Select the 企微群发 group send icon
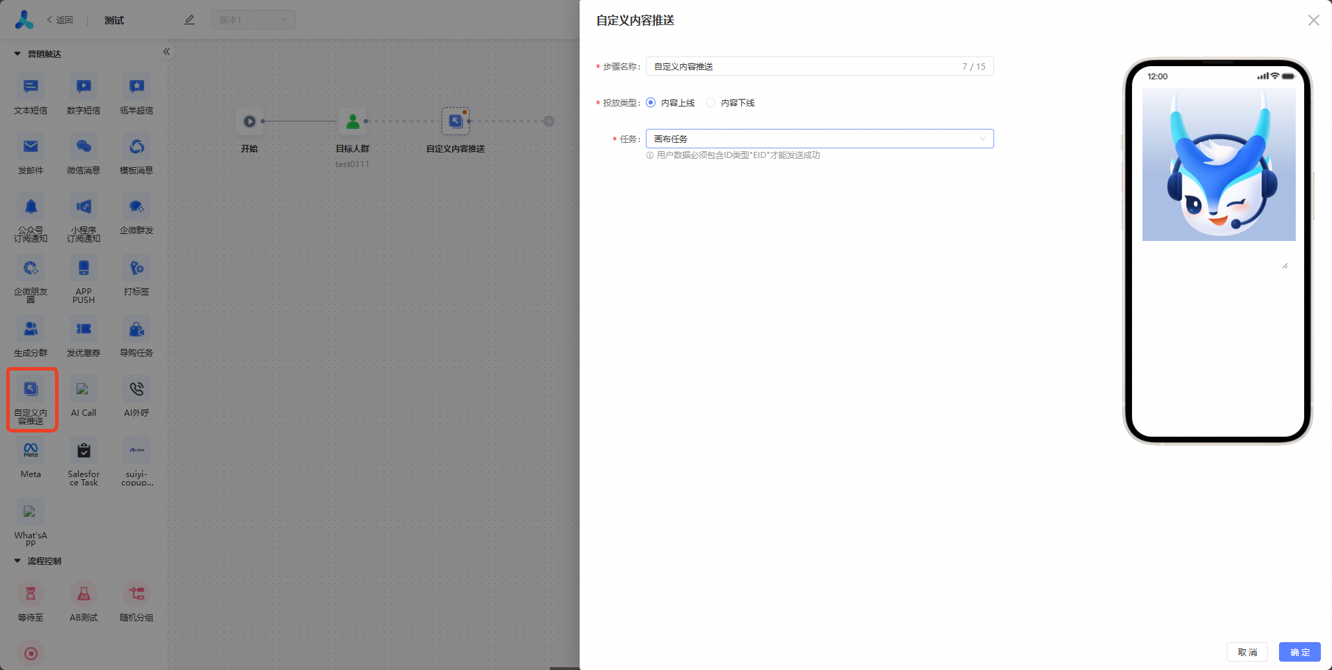Viewport: 1332px width, 670px height. tap(137, 206)
